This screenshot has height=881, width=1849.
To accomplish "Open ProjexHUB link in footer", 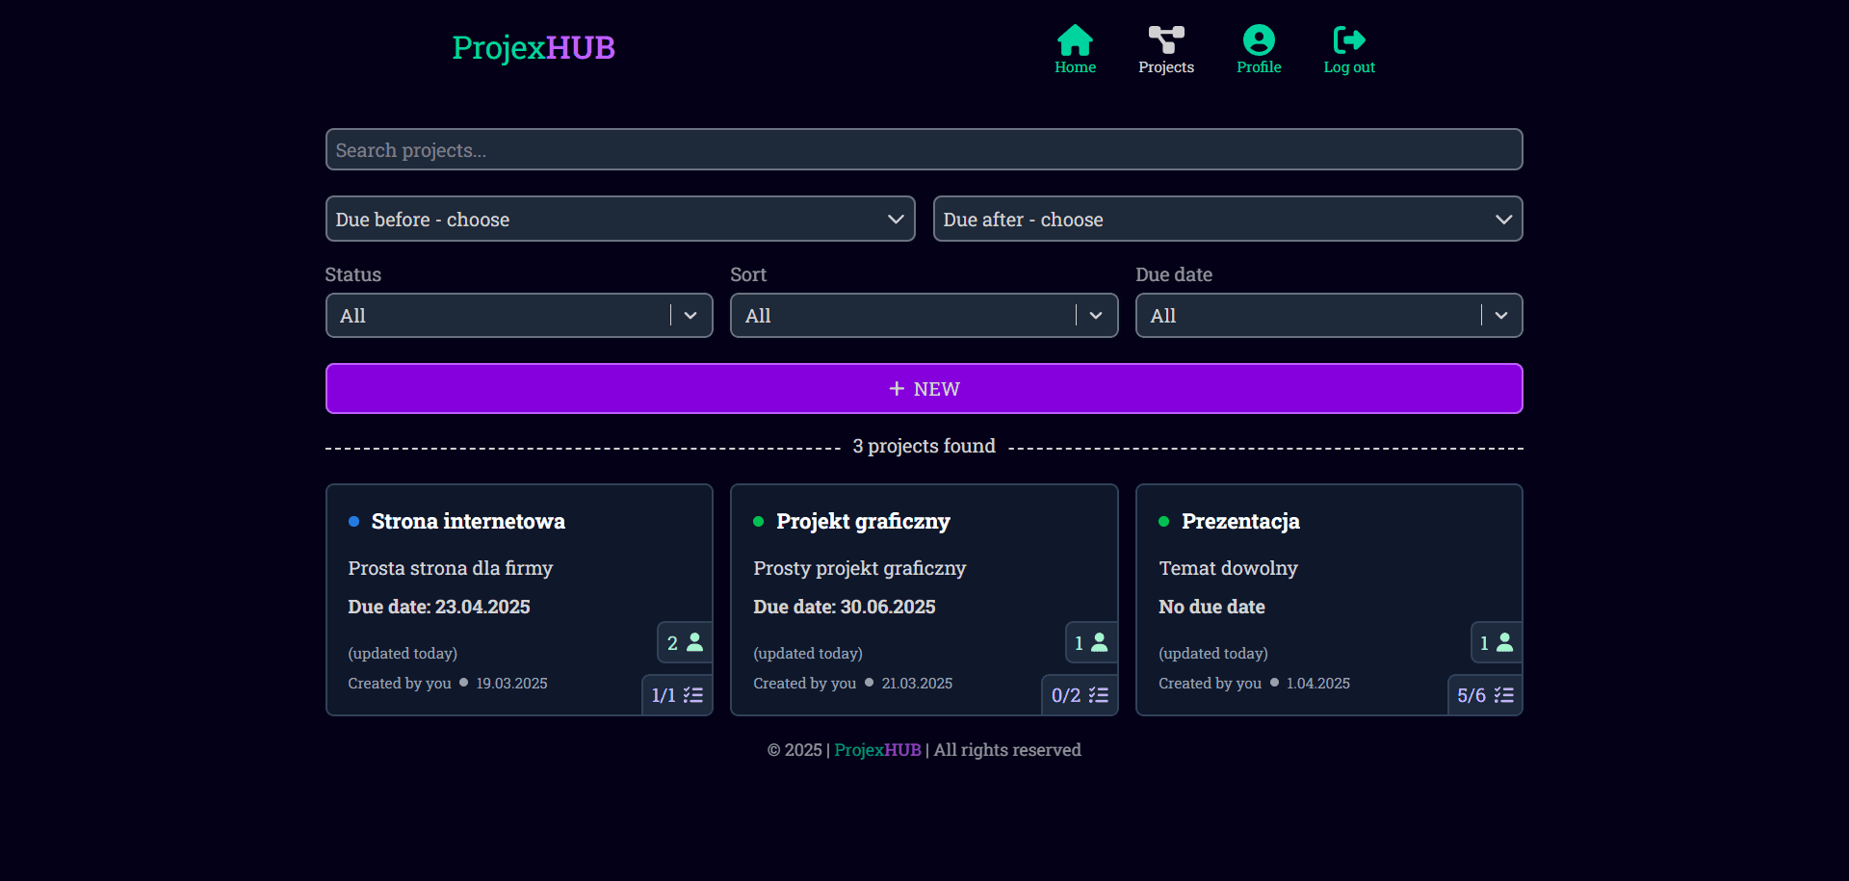I will (877, 750).
